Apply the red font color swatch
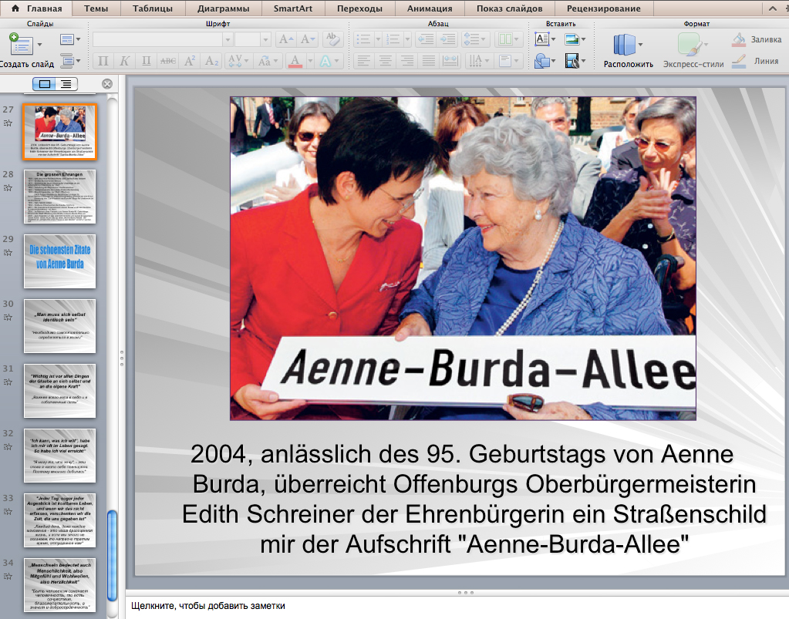Image resolution: width=789 pixels, height=619 pixels. 295,61
